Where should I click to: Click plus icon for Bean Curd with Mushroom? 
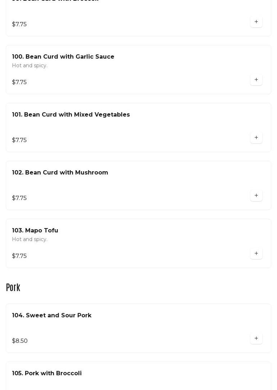coord(256,195)
